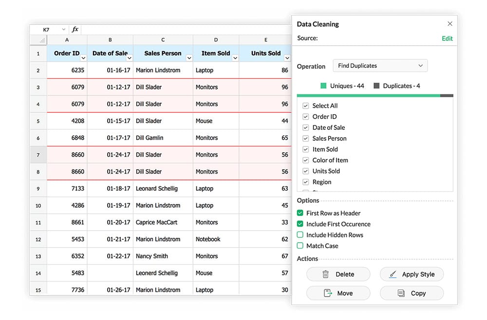Open the Date of Sale filter dropdown

click(x=130, y=58)
